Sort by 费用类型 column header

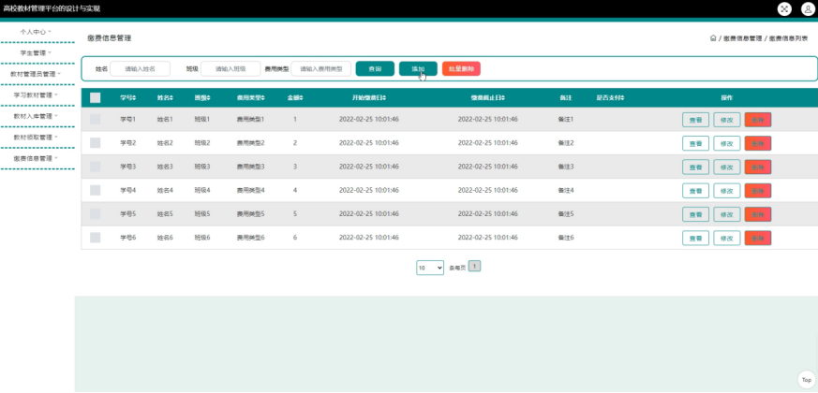click(x=251, y=97)
